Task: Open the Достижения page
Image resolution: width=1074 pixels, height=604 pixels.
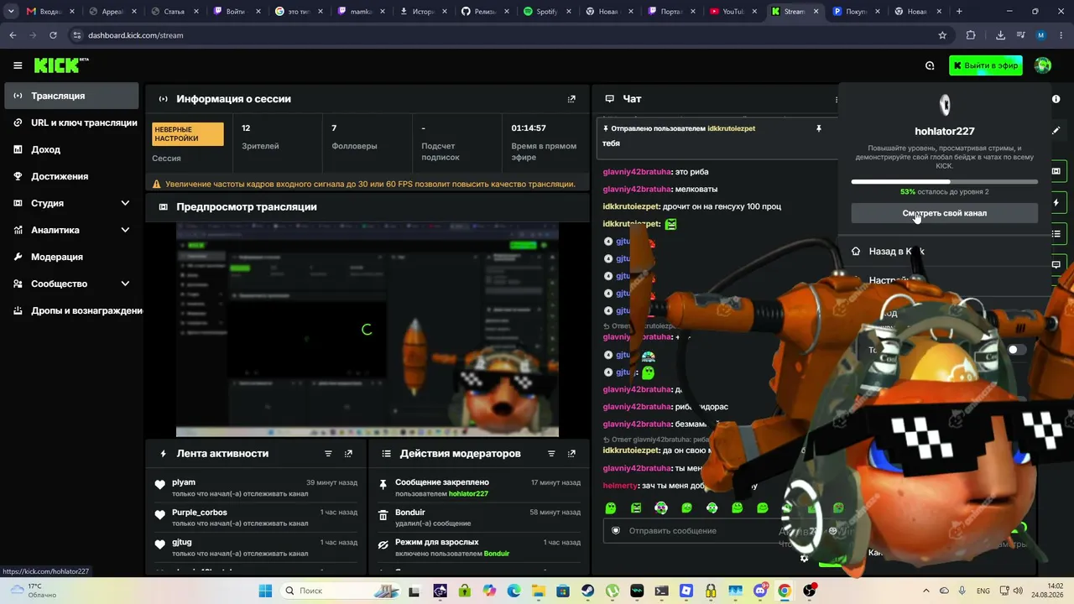Action: click(71, 176)
